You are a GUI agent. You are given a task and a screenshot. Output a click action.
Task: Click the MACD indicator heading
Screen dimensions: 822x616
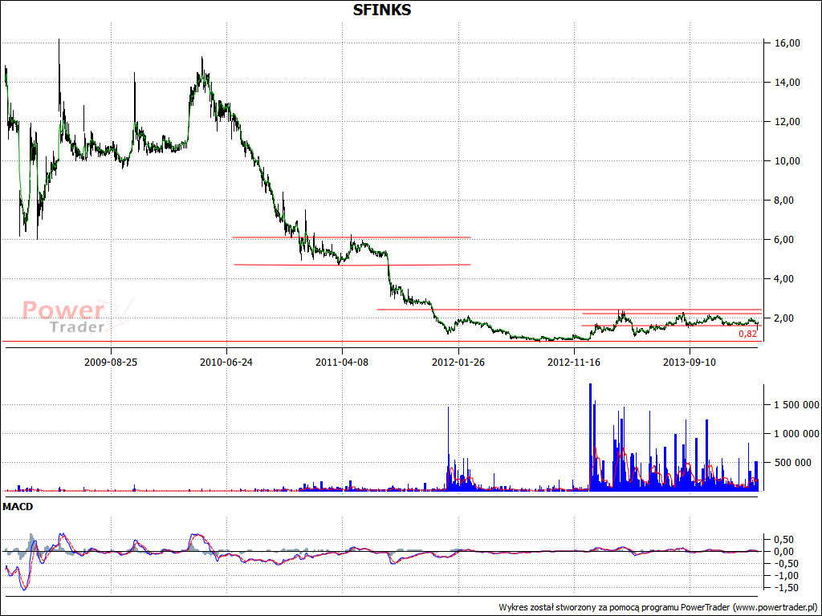[18, 507]
